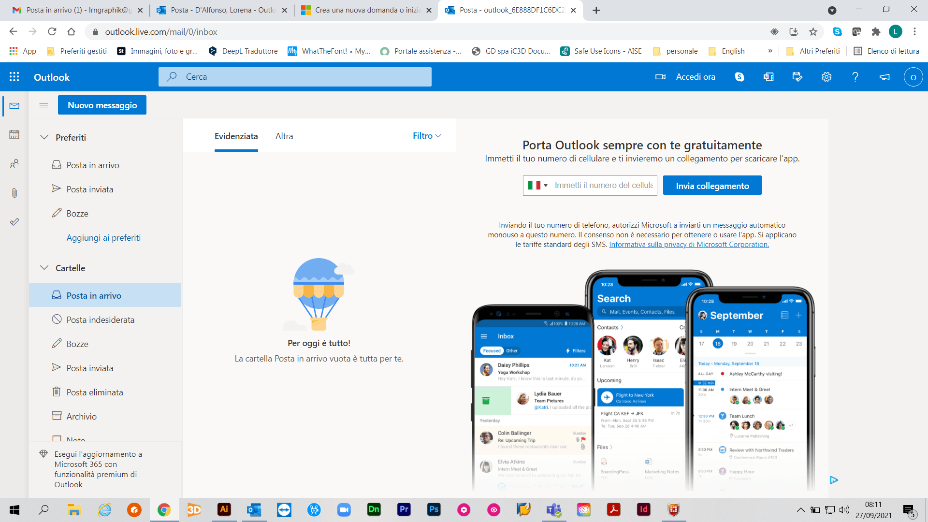Open the Outlook app launcher grid

pyautogui.click(x=14, y=77)
